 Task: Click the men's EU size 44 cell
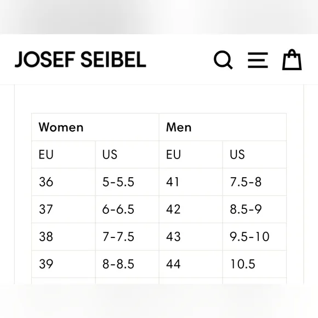tap(191, 264)
